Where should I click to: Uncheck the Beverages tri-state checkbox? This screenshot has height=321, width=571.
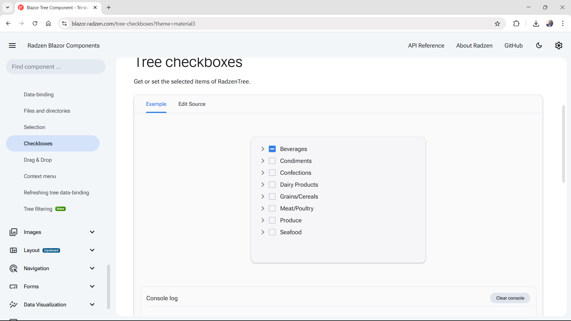(272, 149)
